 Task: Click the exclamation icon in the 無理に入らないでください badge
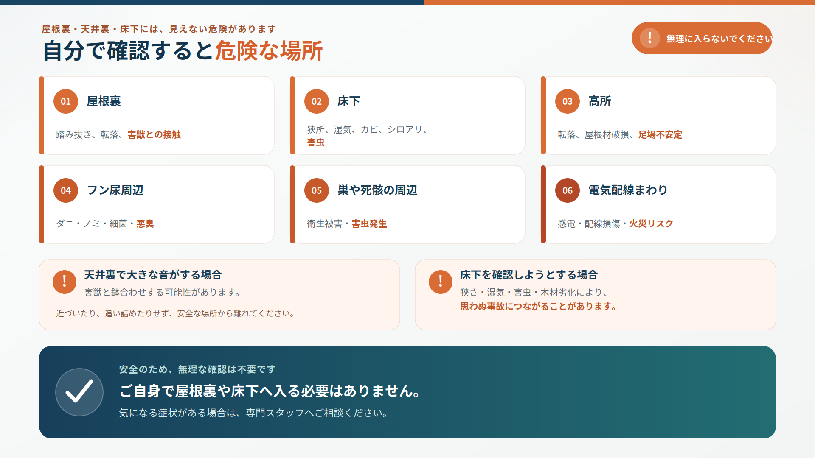(x=650, y=38)
